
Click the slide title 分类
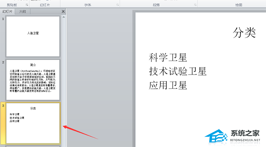tap(244, 33)
